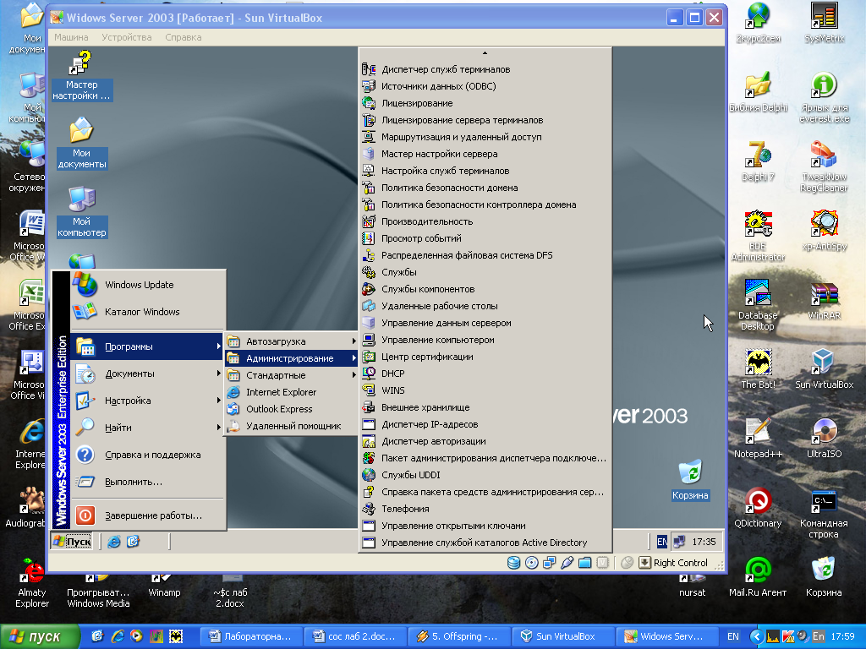This screenshot has width=866, height=649.
Task: Expand Настройка submenu in Start menu
Action: pyautogui.click(x=148, y=401)
